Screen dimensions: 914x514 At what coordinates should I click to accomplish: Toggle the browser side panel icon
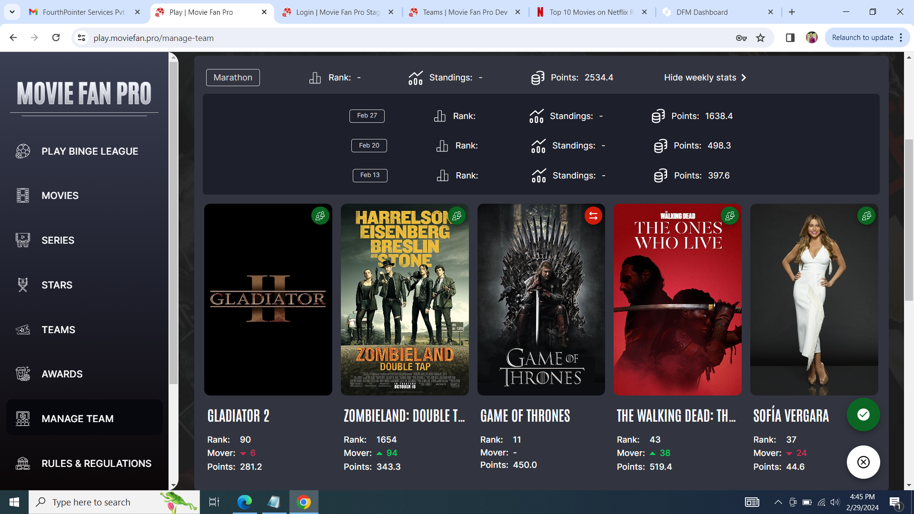point(790,38)
